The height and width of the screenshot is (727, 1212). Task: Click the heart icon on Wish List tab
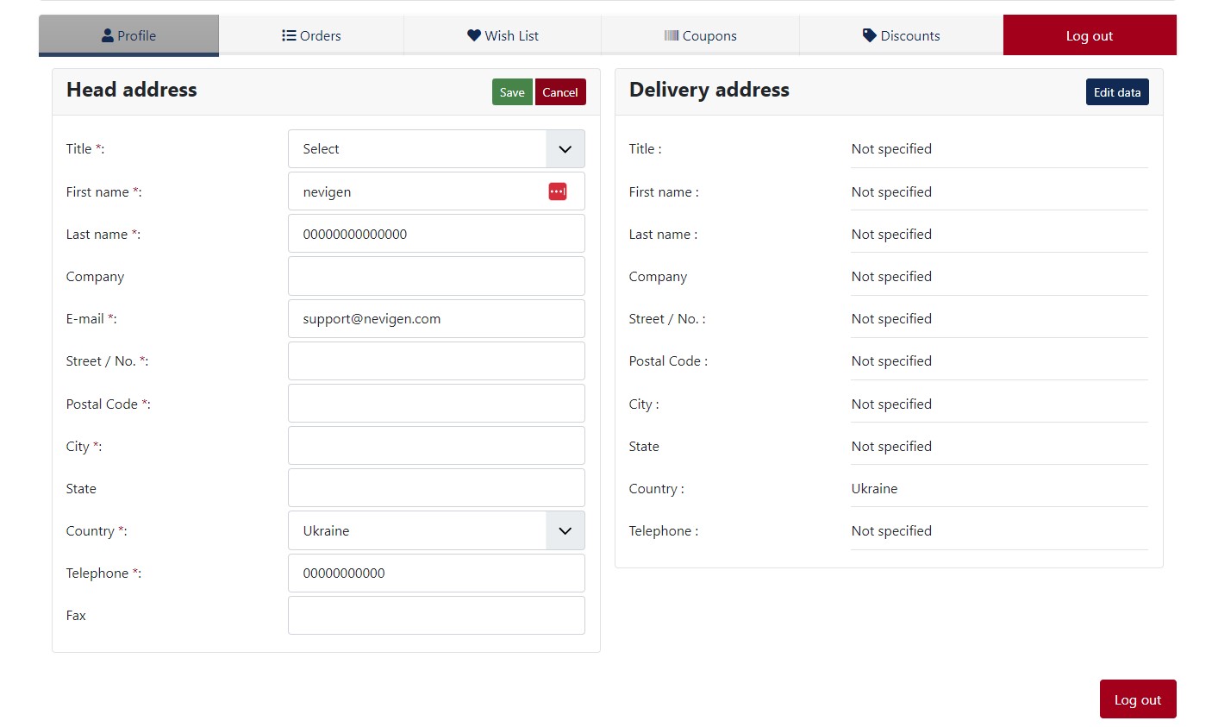click(473, 35)
